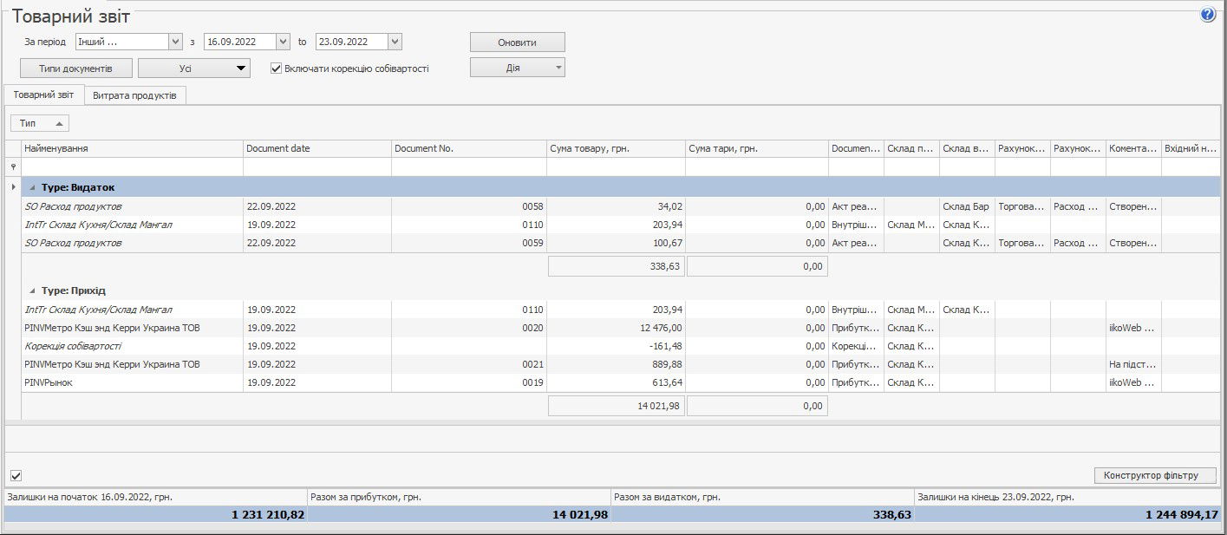Click the Тип grouping column chip
The width and height of the screenshot is (1227, 535).
coord(39,124)
